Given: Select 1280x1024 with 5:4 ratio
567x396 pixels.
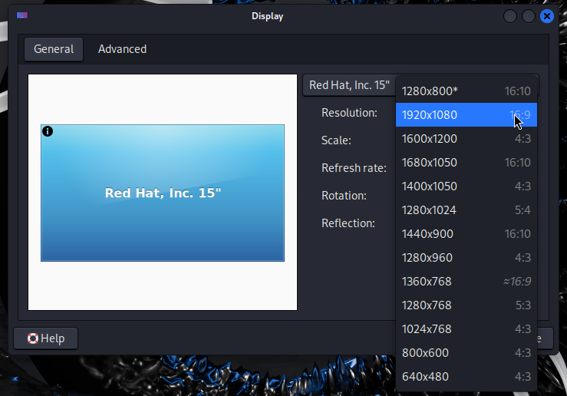Looking at the screenshot, I should click(466, 210).
